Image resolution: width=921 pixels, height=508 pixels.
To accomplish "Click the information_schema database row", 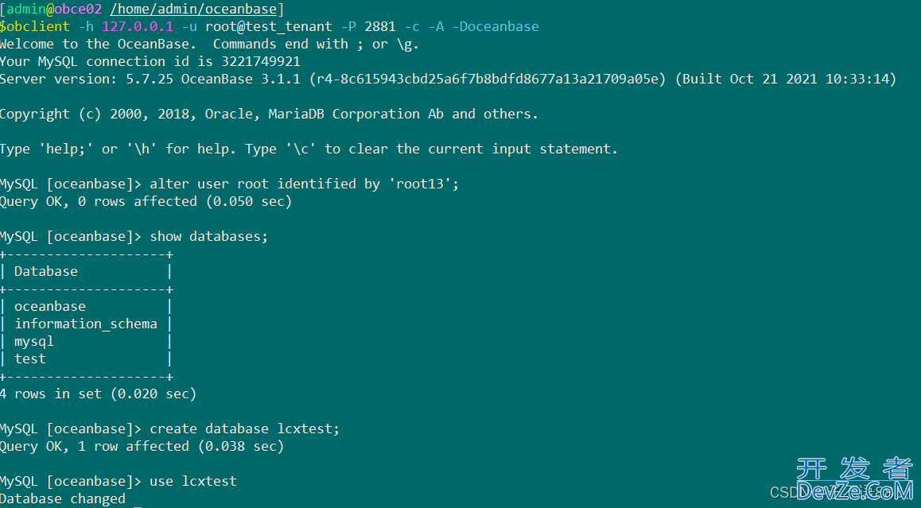I will (86, 324).
